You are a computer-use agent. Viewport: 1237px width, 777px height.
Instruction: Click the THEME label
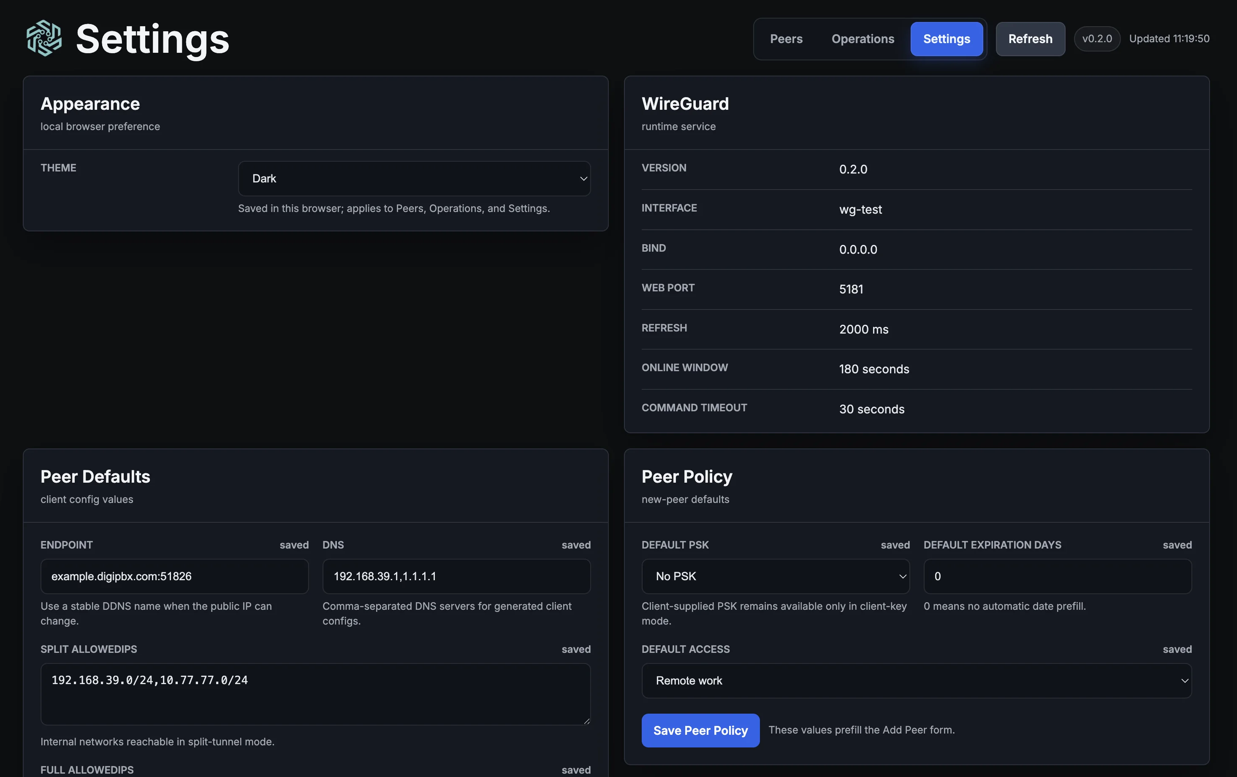(x=58, y=168)
